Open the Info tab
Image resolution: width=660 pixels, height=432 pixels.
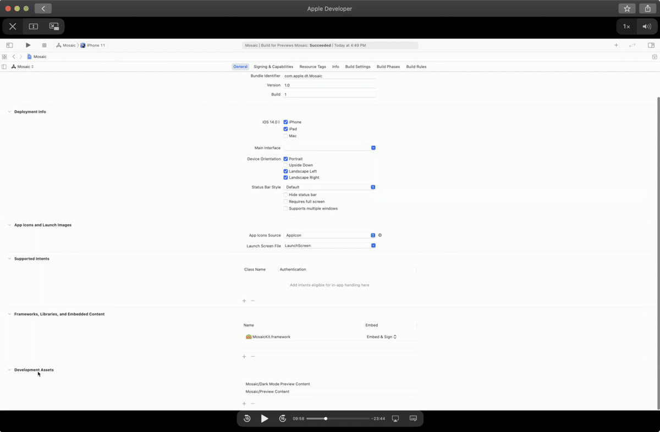click(x=335, y=67)
